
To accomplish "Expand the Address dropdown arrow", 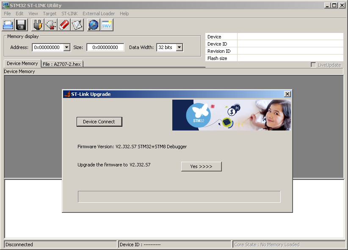I will [x=66, y=47].
